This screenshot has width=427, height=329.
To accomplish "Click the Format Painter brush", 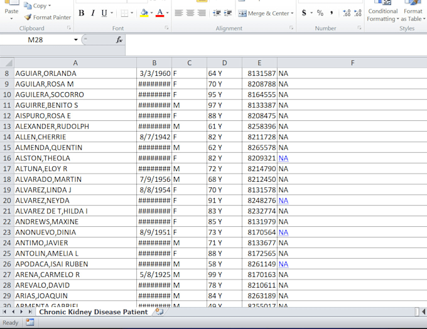I will tap(28, 18).
